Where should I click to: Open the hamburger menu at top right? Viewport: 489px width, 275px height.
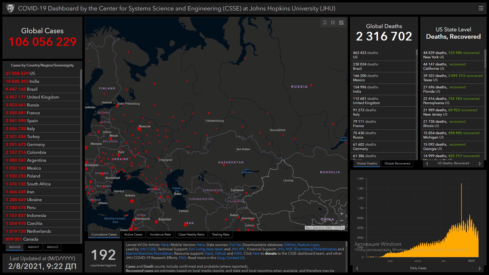pos(481,8)
